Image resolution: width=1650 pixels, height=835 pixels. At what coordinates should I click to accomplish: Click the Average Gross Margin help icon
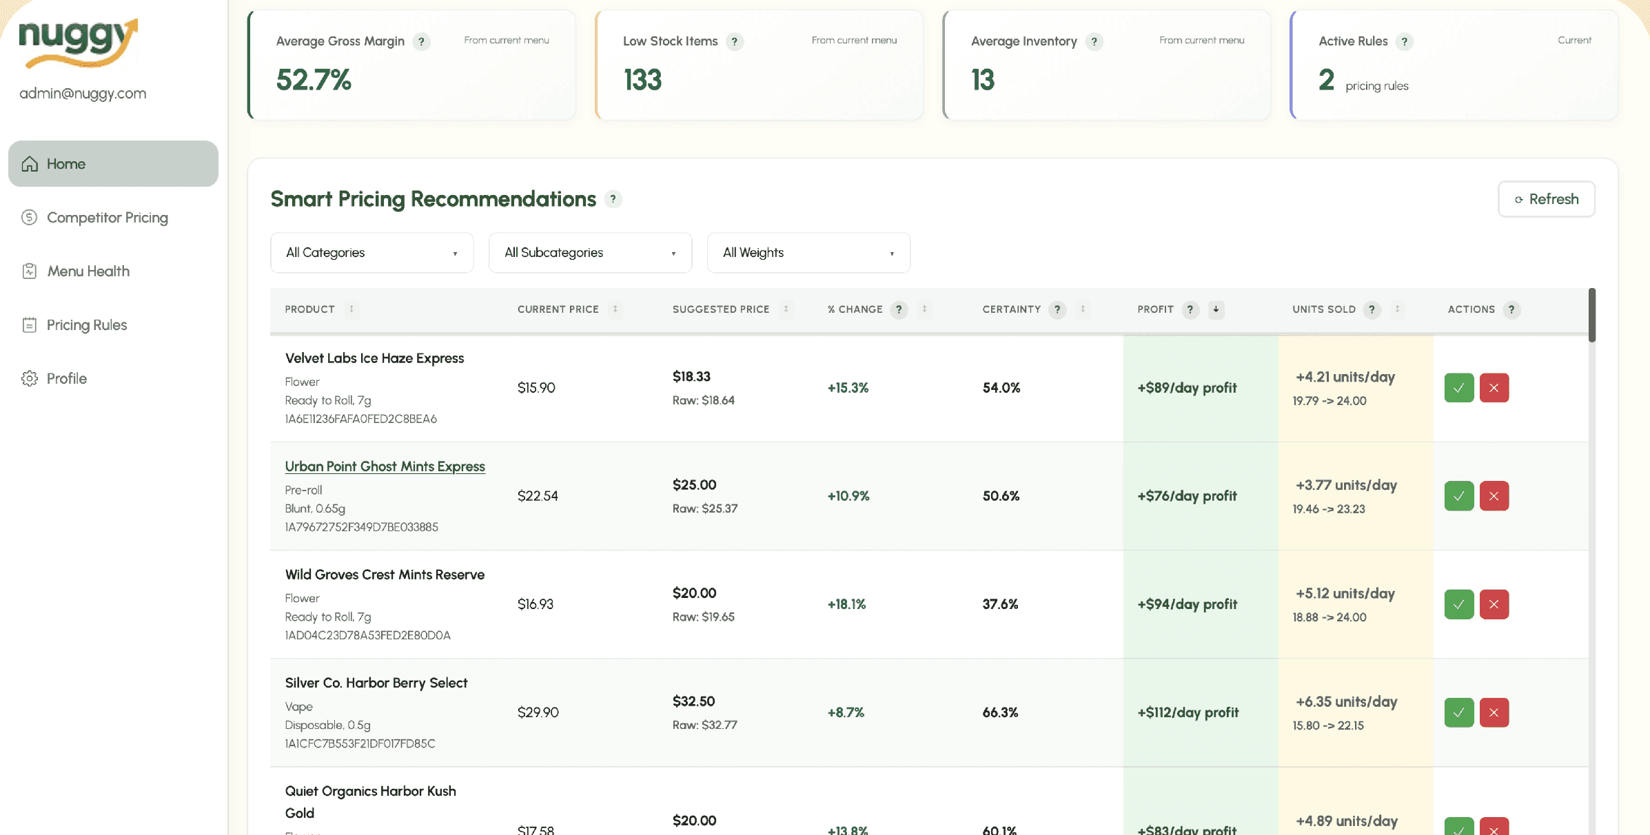[x=421, y=41]
